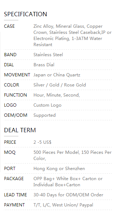132x214 pixels.
Task: Click the T/T, L/C payment methods text
Action: tap(63, 205)
